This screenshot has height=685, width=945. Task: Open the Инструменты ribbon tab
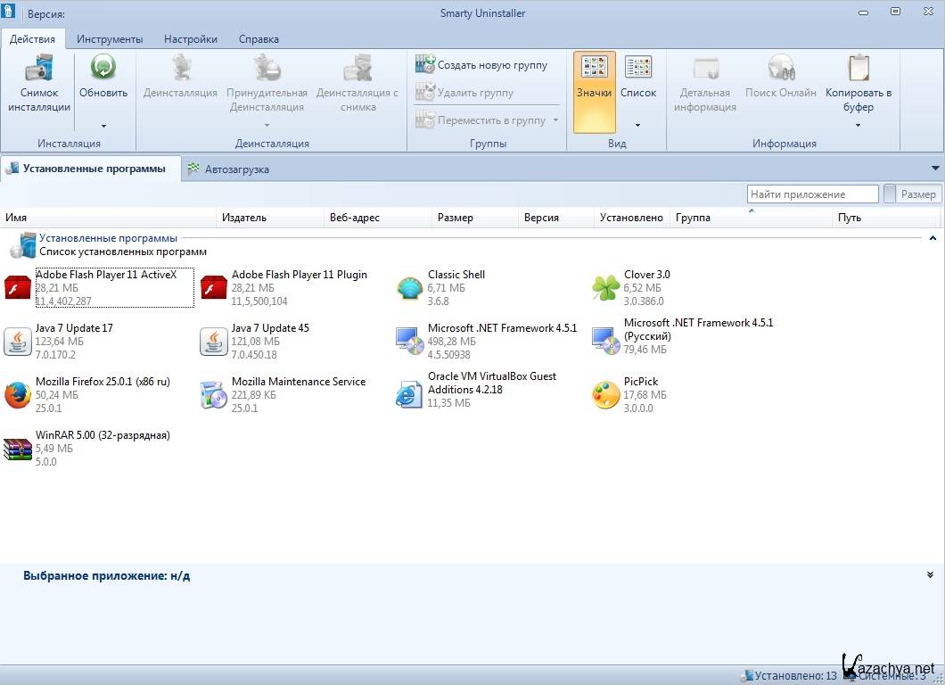click(110, 39)
